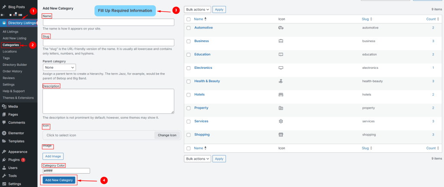This screenshot has width=444, height=187.
Task: Click the Plugins sidebar icon
Action: [4, 160]
